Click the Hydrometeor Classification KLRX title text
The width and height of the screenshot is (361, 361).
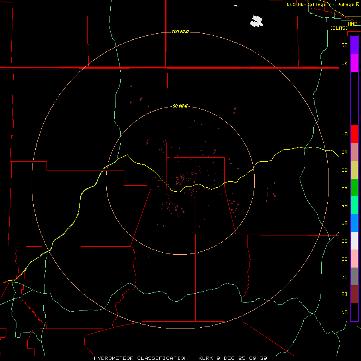tap(180, 358)
